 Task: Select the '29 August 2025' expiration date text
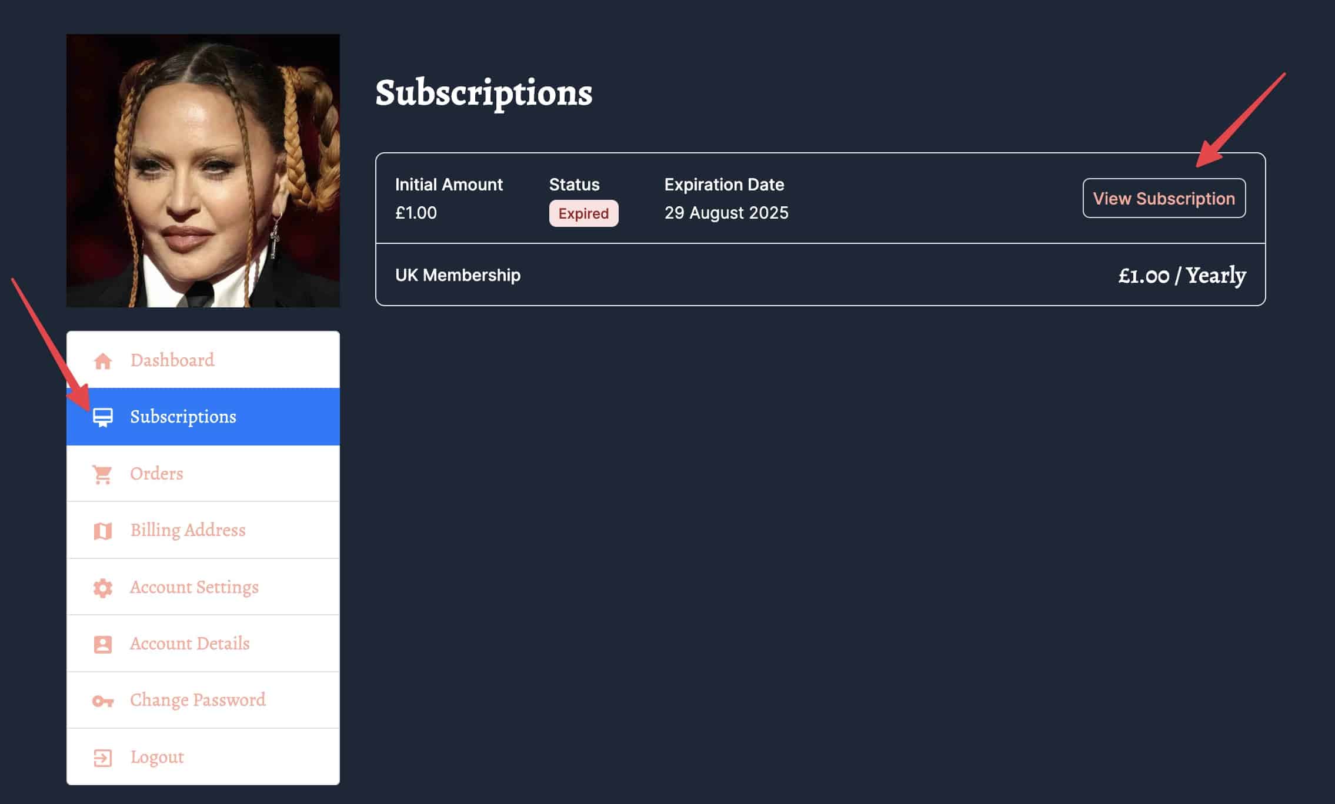click(726, 213)
